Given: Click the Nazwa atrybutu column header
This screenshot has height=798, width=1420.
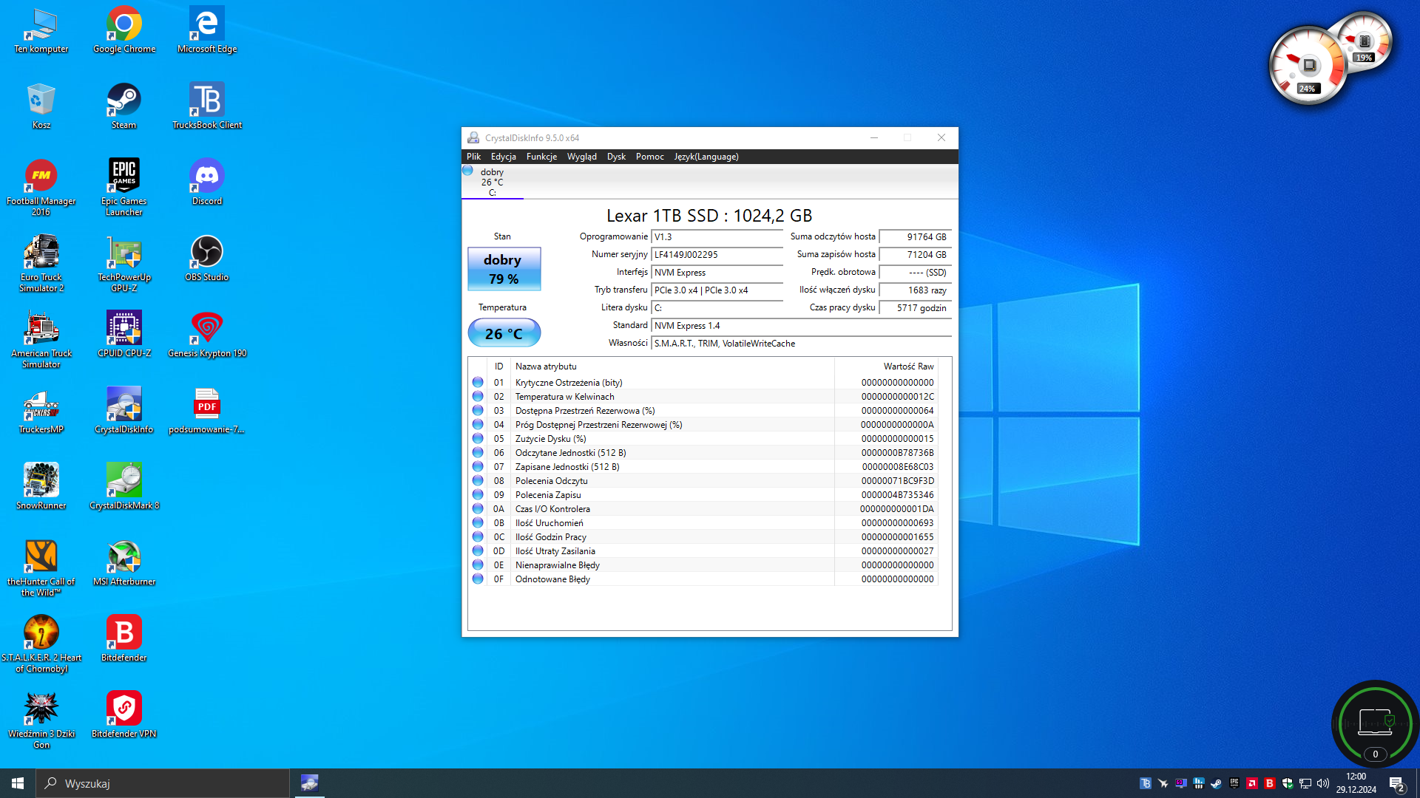Looking at the screenshot, I should click(672, 366).
